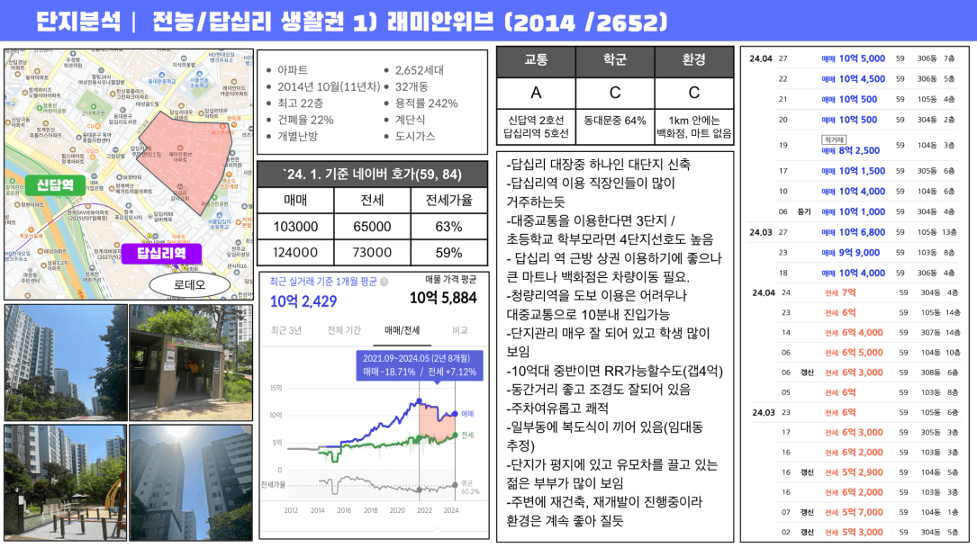Click the 단지분석 slide title text

coord(77,22)
